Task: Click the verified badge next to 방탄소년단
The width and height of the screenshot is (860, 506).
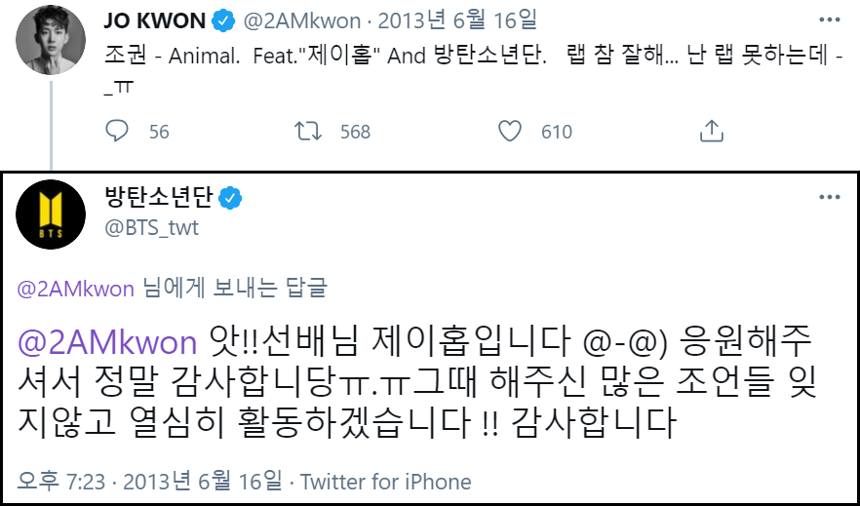Action: [230, 198]
